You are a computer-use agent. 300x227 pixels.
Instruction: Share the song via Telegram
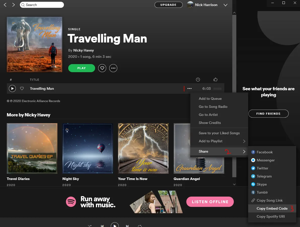tap(264, 176)
